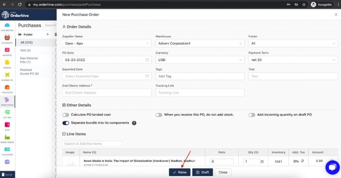Save the order with Draft button
This screenshot has height=178, width=341.
click(203, 172)
